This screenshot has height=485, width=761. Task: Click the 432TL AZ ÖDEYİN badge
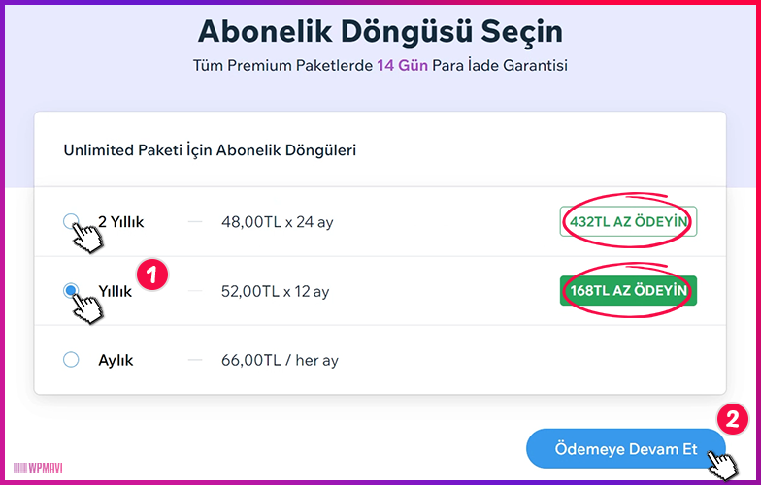tap(629, 221)
